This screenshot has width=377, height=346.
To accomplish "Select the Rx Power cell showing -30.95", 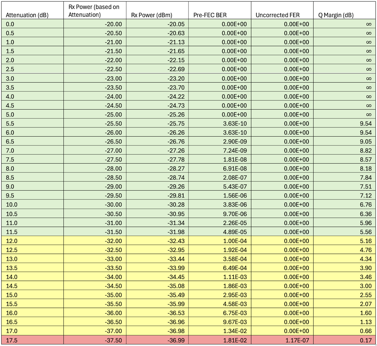I will pyautogui.click(x=157, y=214).
